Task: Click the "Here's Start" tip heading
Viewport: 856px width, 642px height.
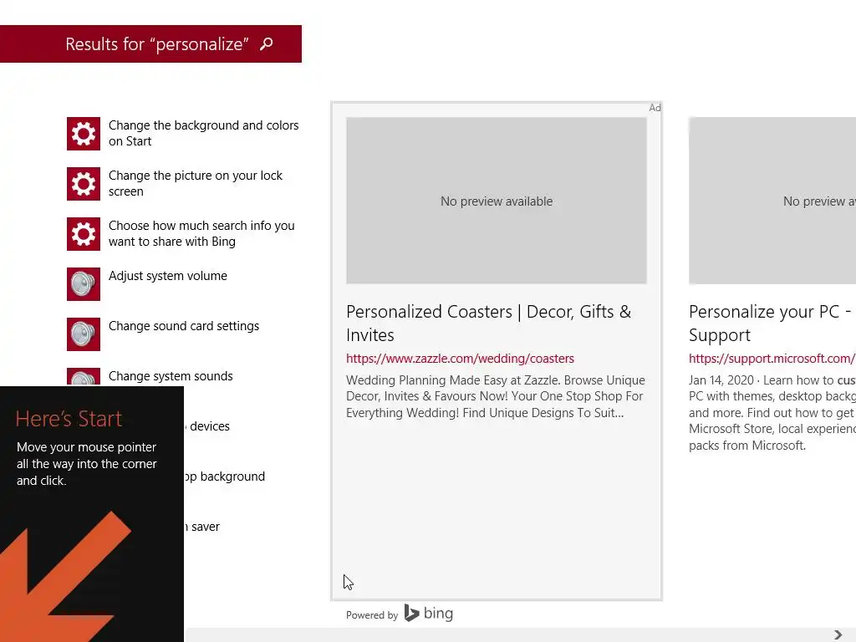Action: tap(69, 419)
